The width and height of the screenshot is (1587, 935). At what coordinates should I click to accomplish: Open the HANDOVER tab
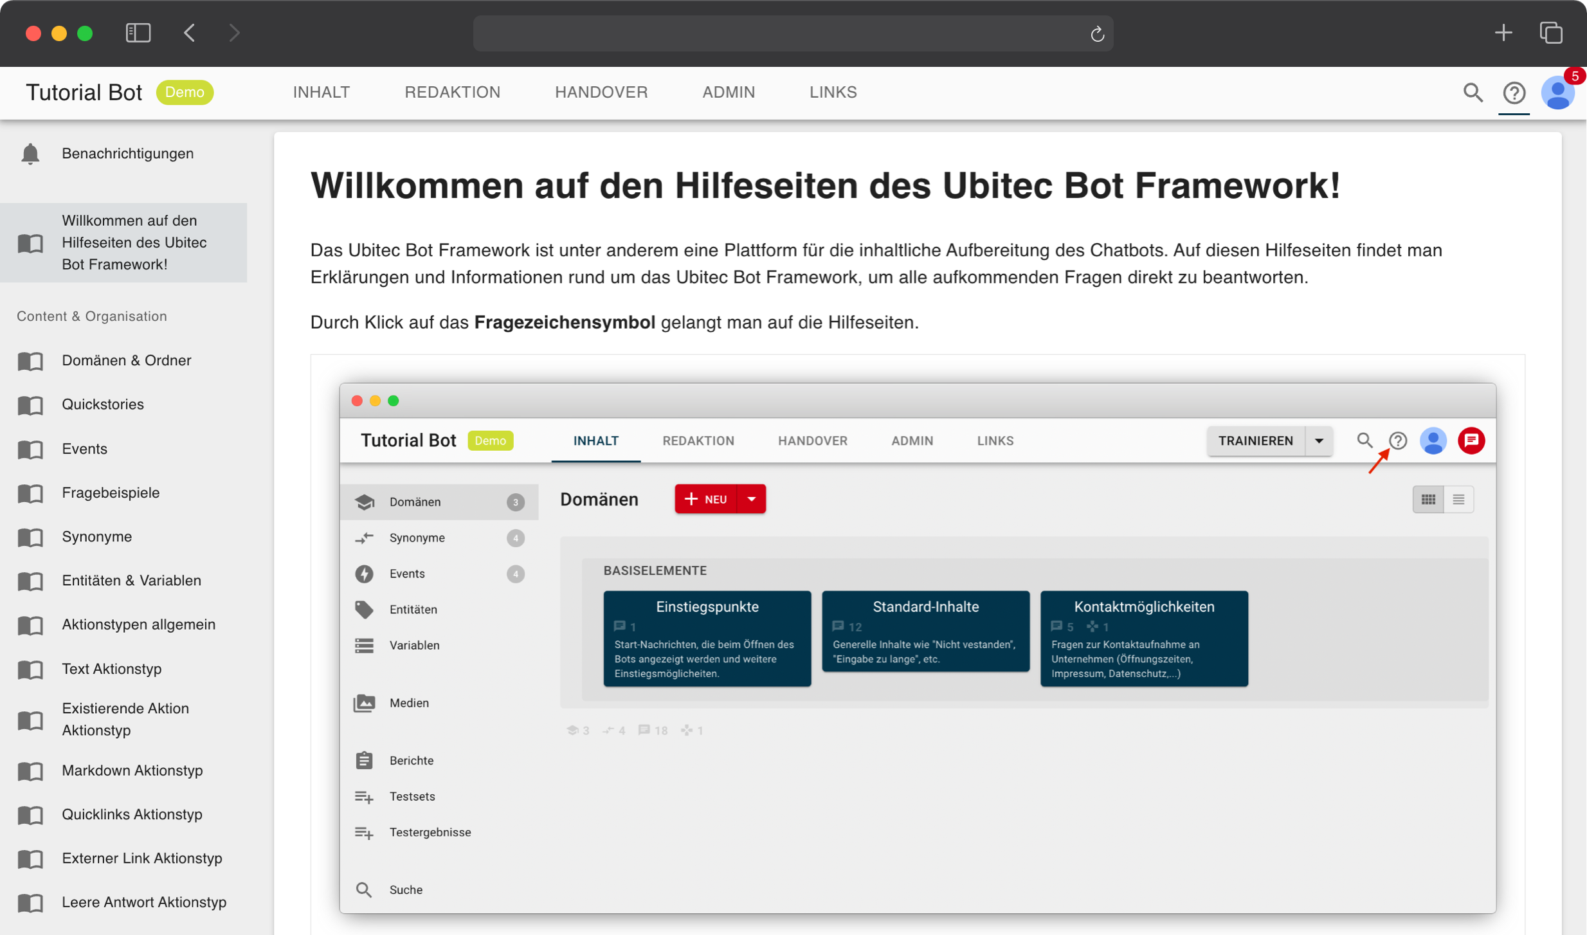pyautogui.click(x=601, y=93)
